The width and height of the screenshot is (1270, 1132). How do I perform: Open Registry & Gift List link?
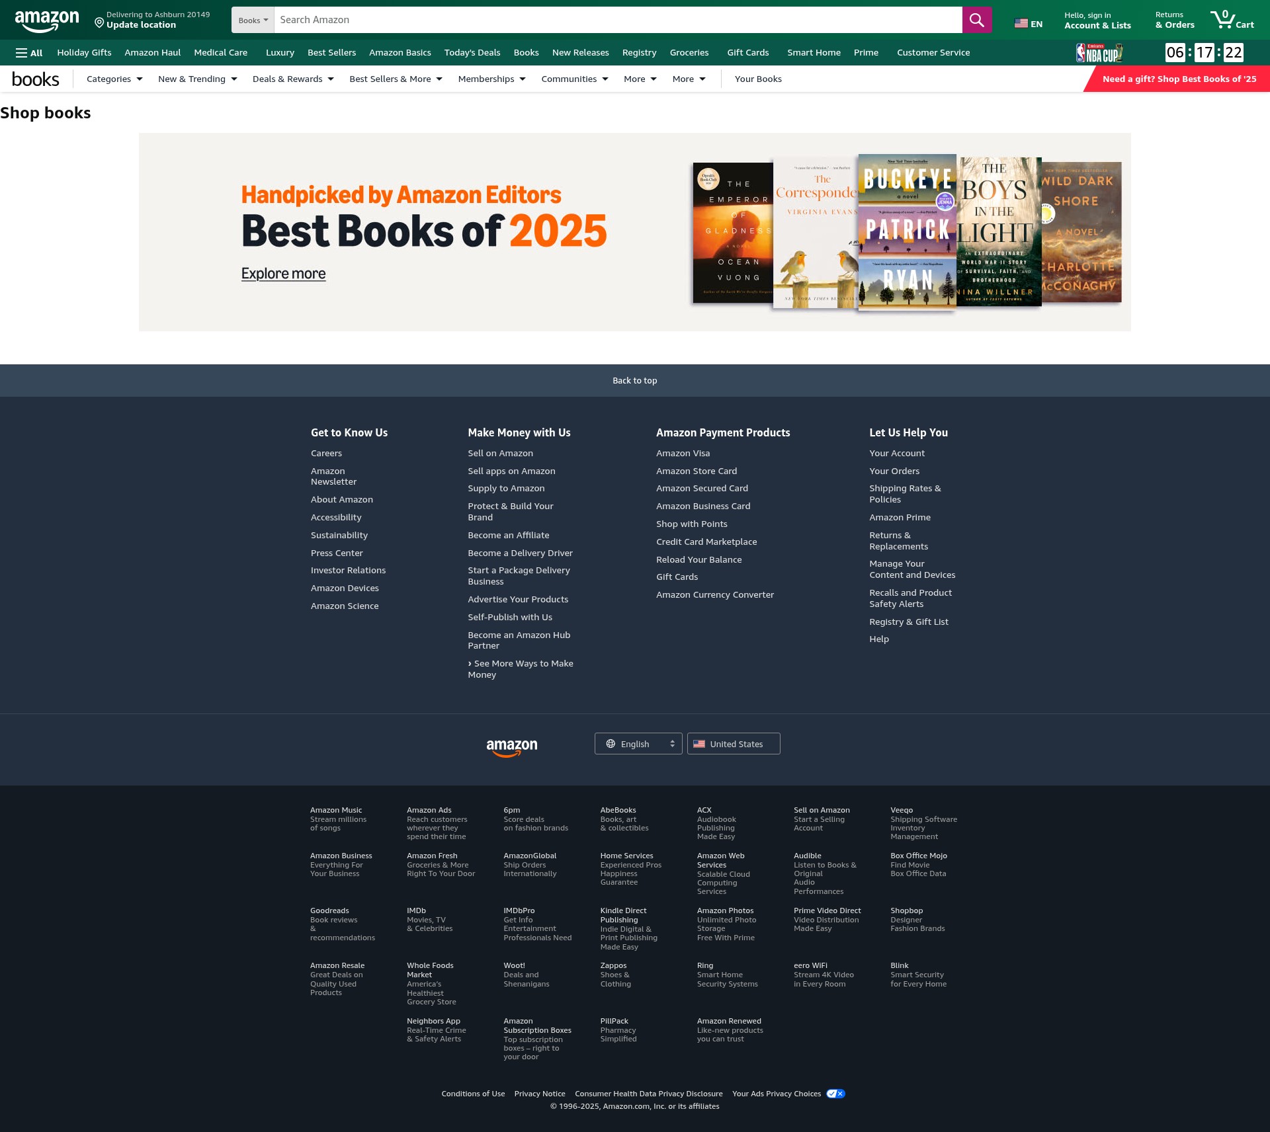point(908,622)
